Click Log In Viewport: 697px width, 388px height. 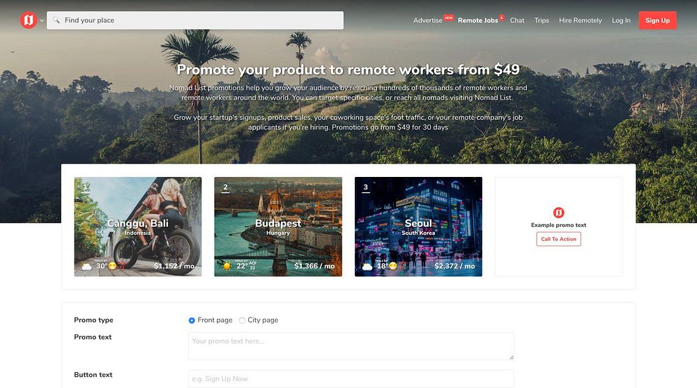[621, 20]
